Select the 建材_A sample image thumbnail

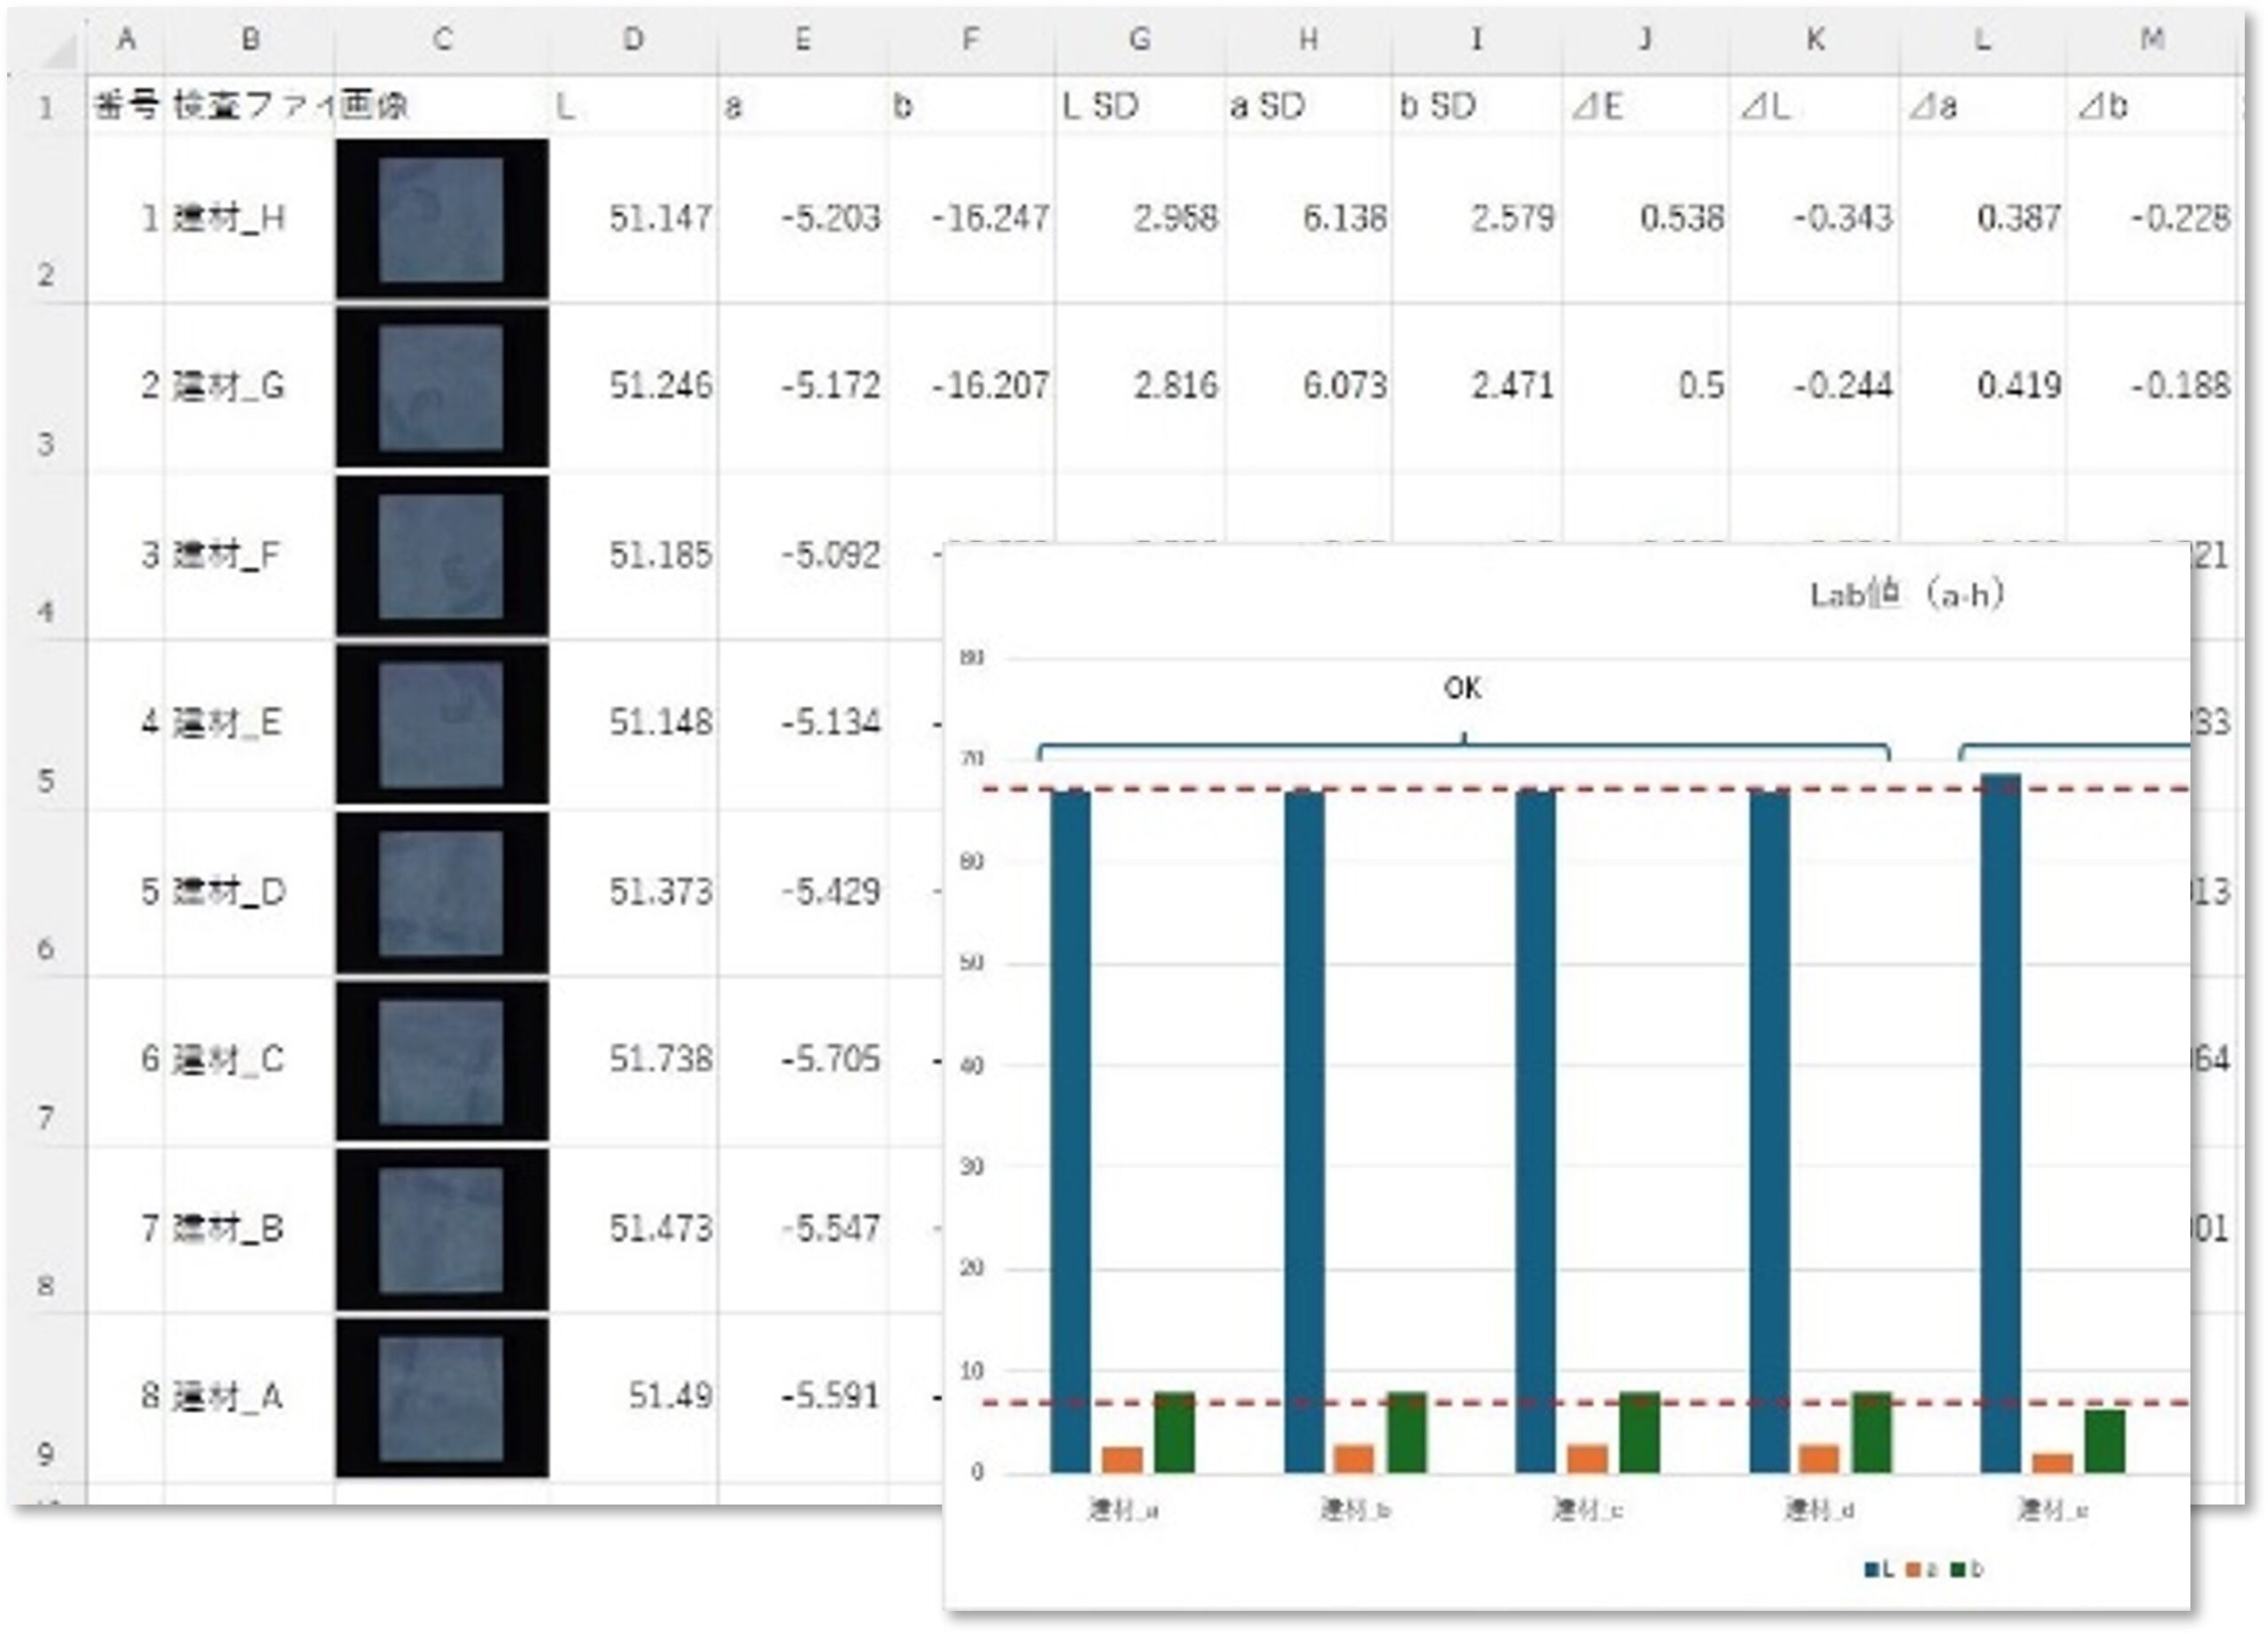(442, 1398)
